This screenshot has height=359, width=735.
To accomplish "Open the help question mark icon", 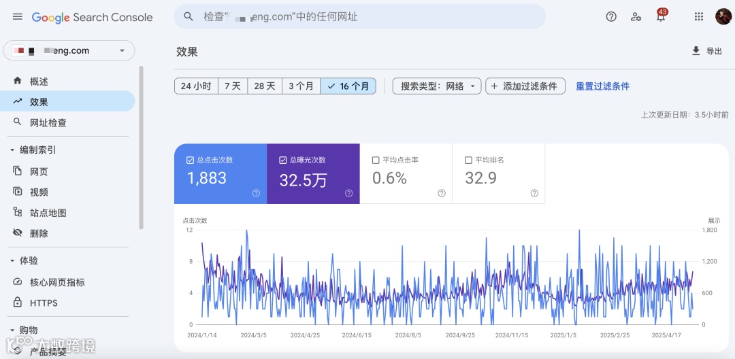I will (x=611, y=17).
